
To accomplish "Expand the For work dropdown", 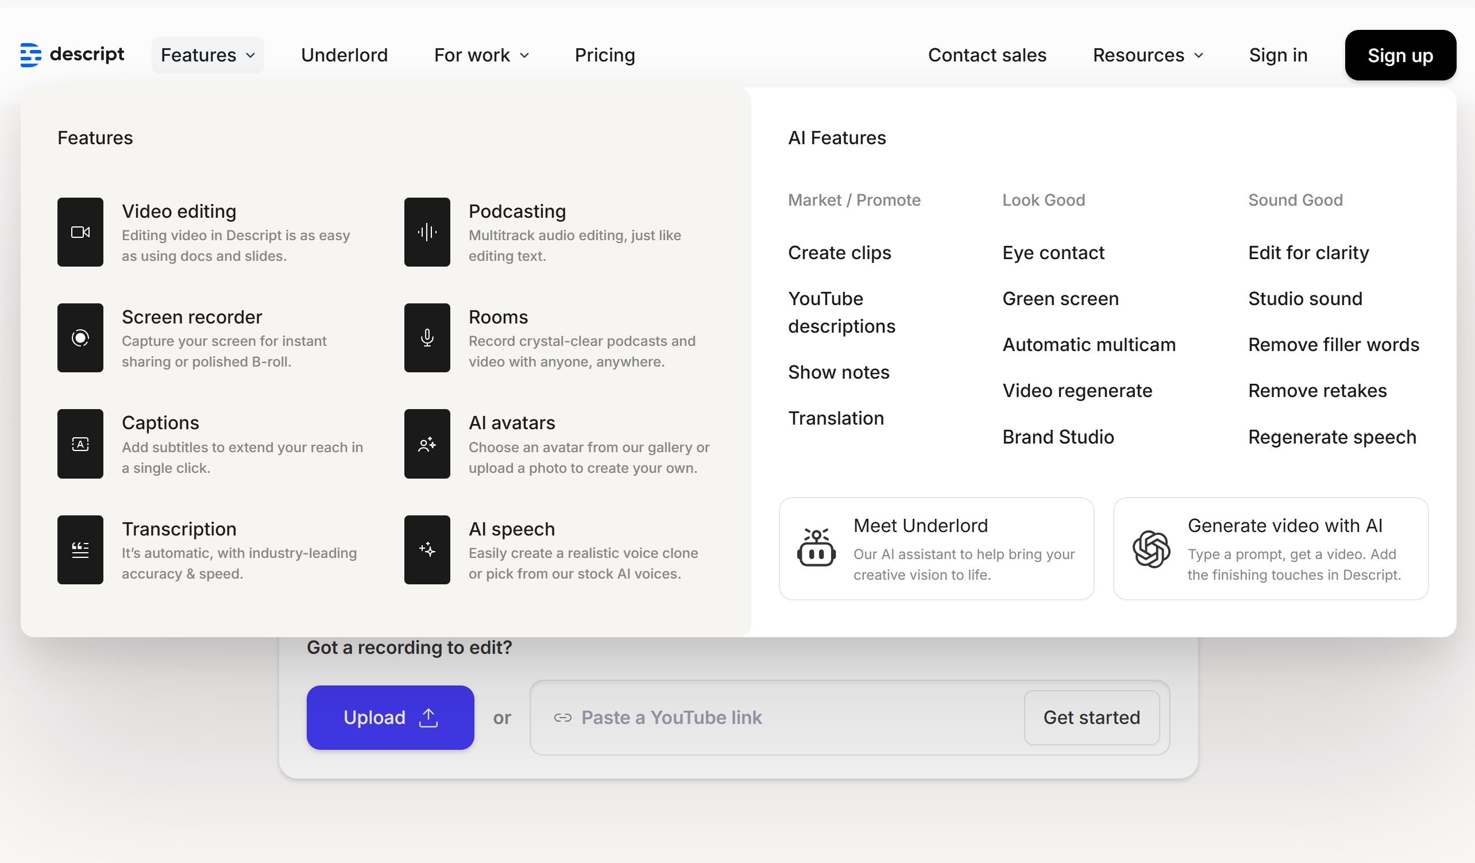I will pos(482,55).
